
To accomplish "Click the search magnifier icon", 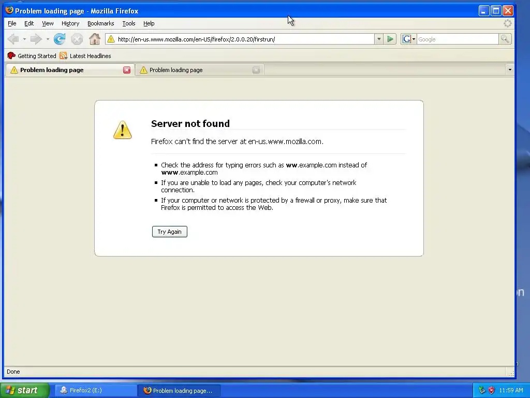I will click(505, 39).
